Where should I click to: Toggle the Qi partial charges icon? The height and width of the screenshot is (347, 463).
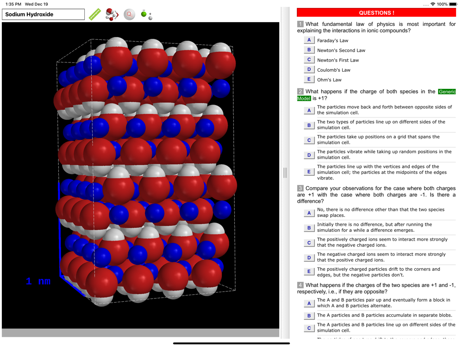(x=129, y=14)
